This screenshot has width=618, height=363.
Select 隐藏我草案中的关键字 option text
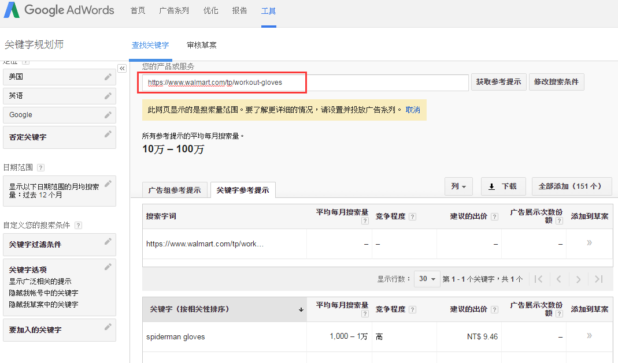click(x=44, y=304)
